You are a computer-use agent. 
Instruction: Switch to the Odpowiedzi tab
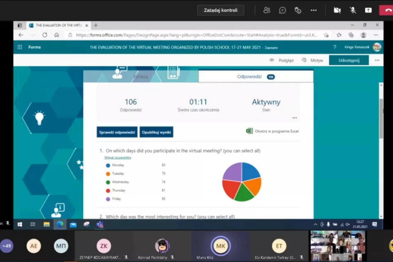click(249, 77)
